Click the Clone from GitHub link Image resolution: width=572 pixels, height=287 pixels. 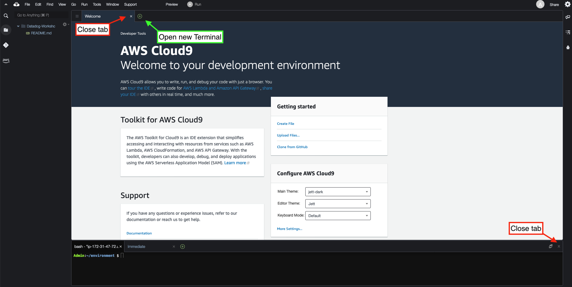click(292, 147)
